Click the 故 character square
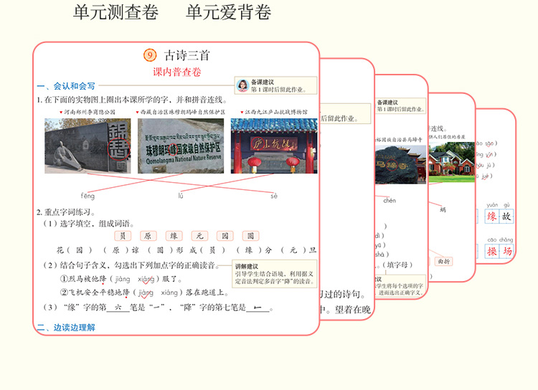The height and width of the screenshot is (390, 538). point(506,217)
